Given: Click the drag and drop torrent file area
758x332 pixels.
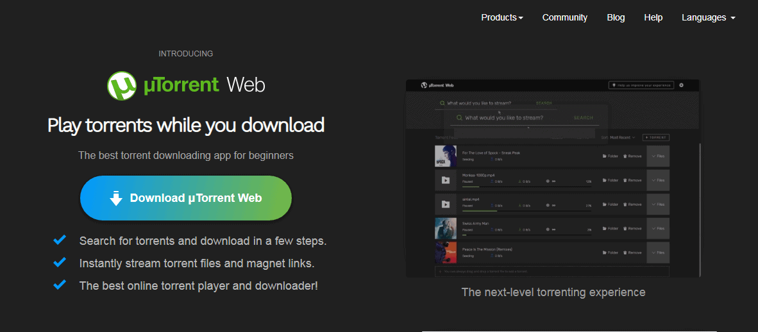Looking at the screenshot, I should (552, 272).
